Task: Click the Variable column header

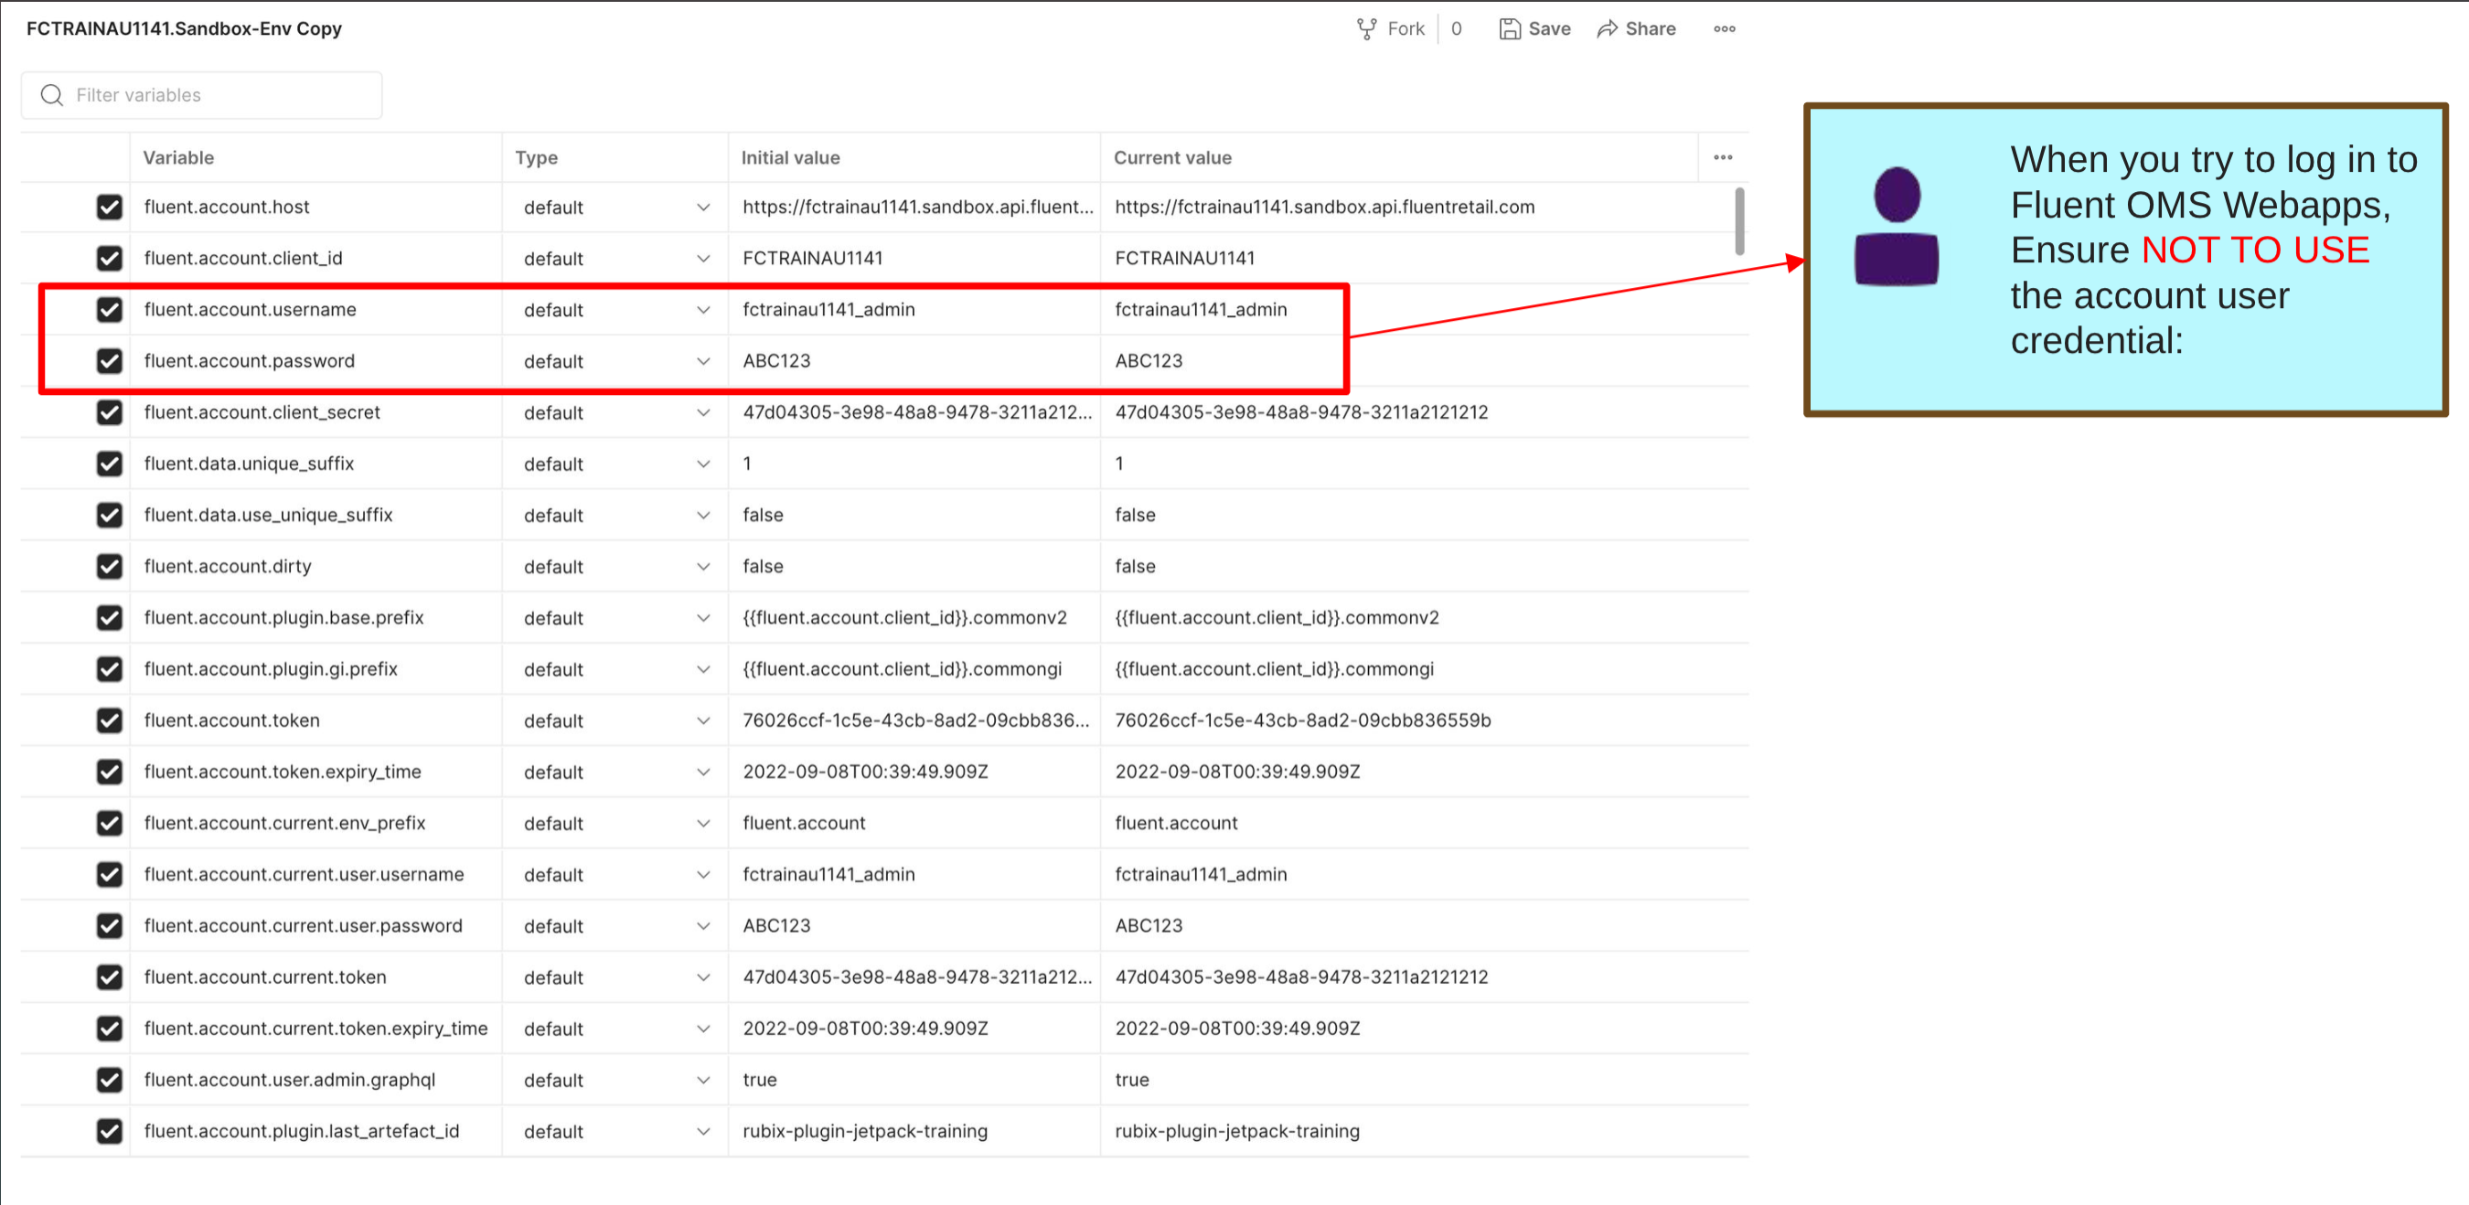Action: (x=178, y=157)
